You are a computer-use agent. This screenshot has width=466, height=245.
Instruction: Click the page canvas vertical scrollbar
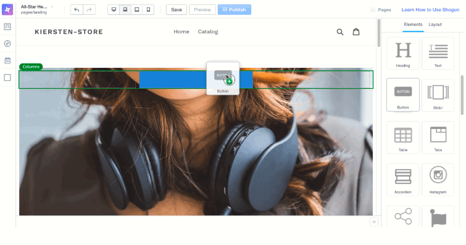[378, 33]
